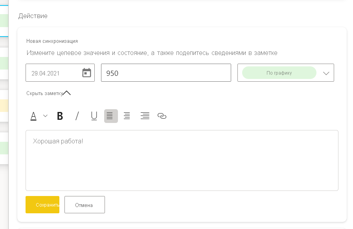Select align left formatting
The width and height of the screenshot is (353, 229).
coord(111,116)
